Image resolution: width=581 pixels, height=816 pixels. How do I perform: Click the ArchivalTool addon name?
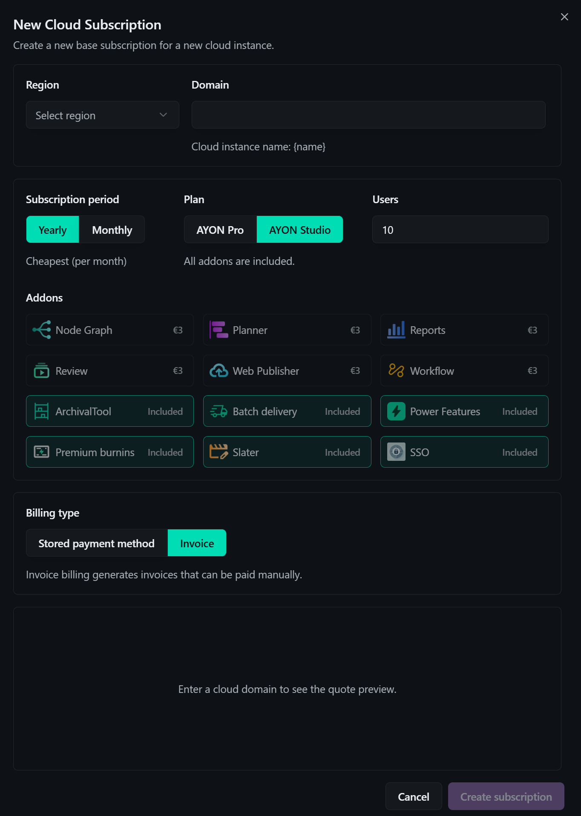tap(83, 411)
